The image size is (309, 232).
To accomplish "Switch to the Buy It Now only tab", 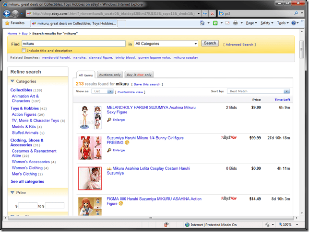I will tap(139, 75).
